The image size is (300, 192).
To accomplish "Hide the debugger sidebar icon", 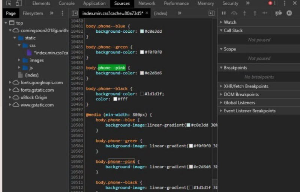I will pyautogui.click(x=211, y=13).
